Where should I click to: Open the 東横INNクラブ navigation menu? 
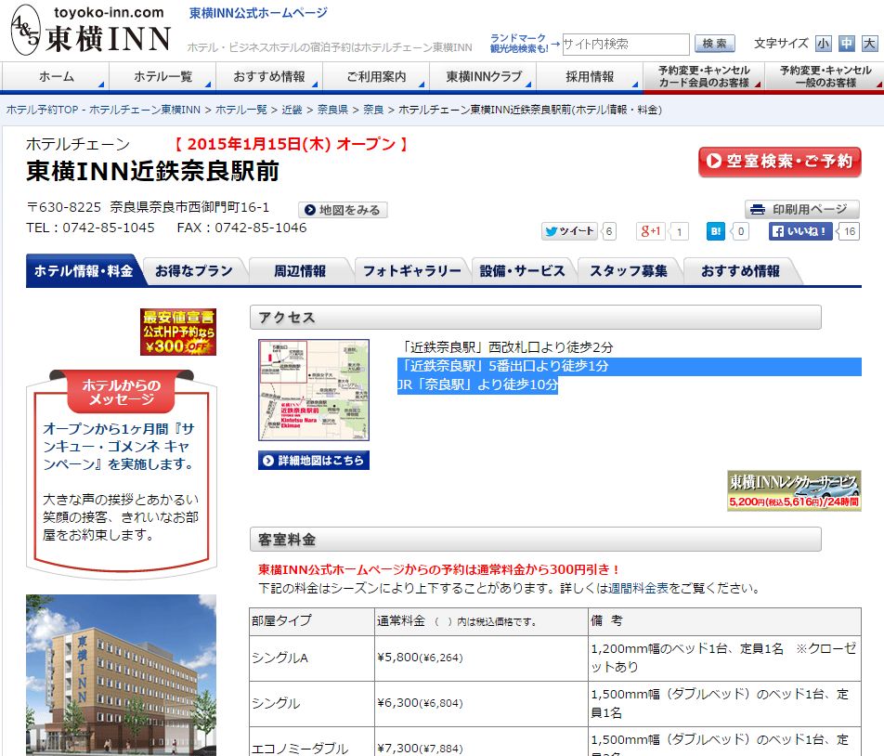[483, 77]
